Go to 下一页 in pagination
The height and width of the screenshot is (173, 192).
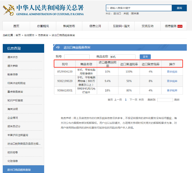click(133, 100)
